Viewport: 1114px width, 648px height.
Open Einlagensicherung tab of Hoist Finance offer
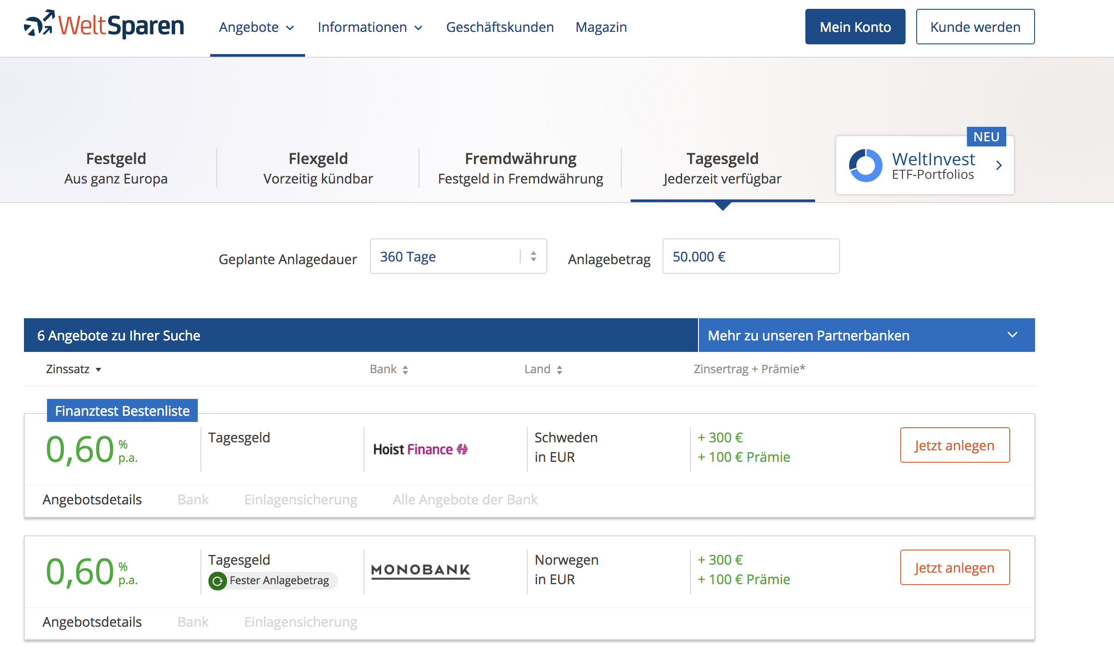(x=301, y=500)
